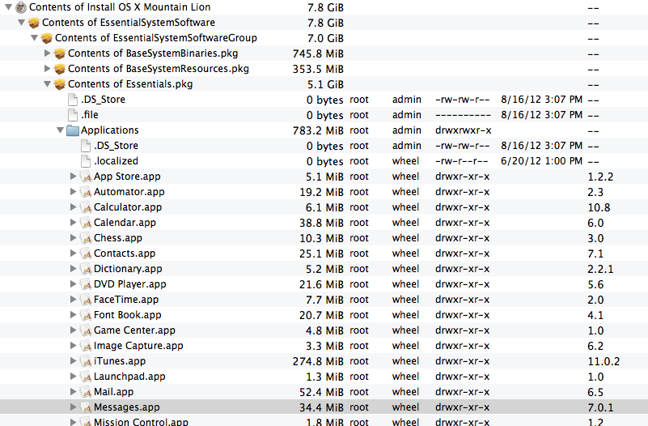
Task: Expand App Store.app contents
Action: [x=73, y=177]
